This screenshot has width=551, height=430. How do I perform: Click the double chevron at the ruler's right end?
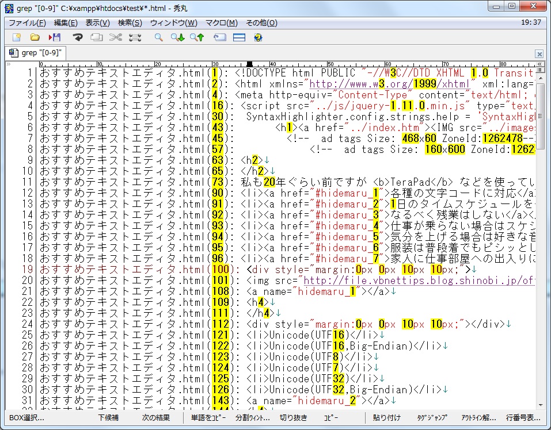click(539, 64)
